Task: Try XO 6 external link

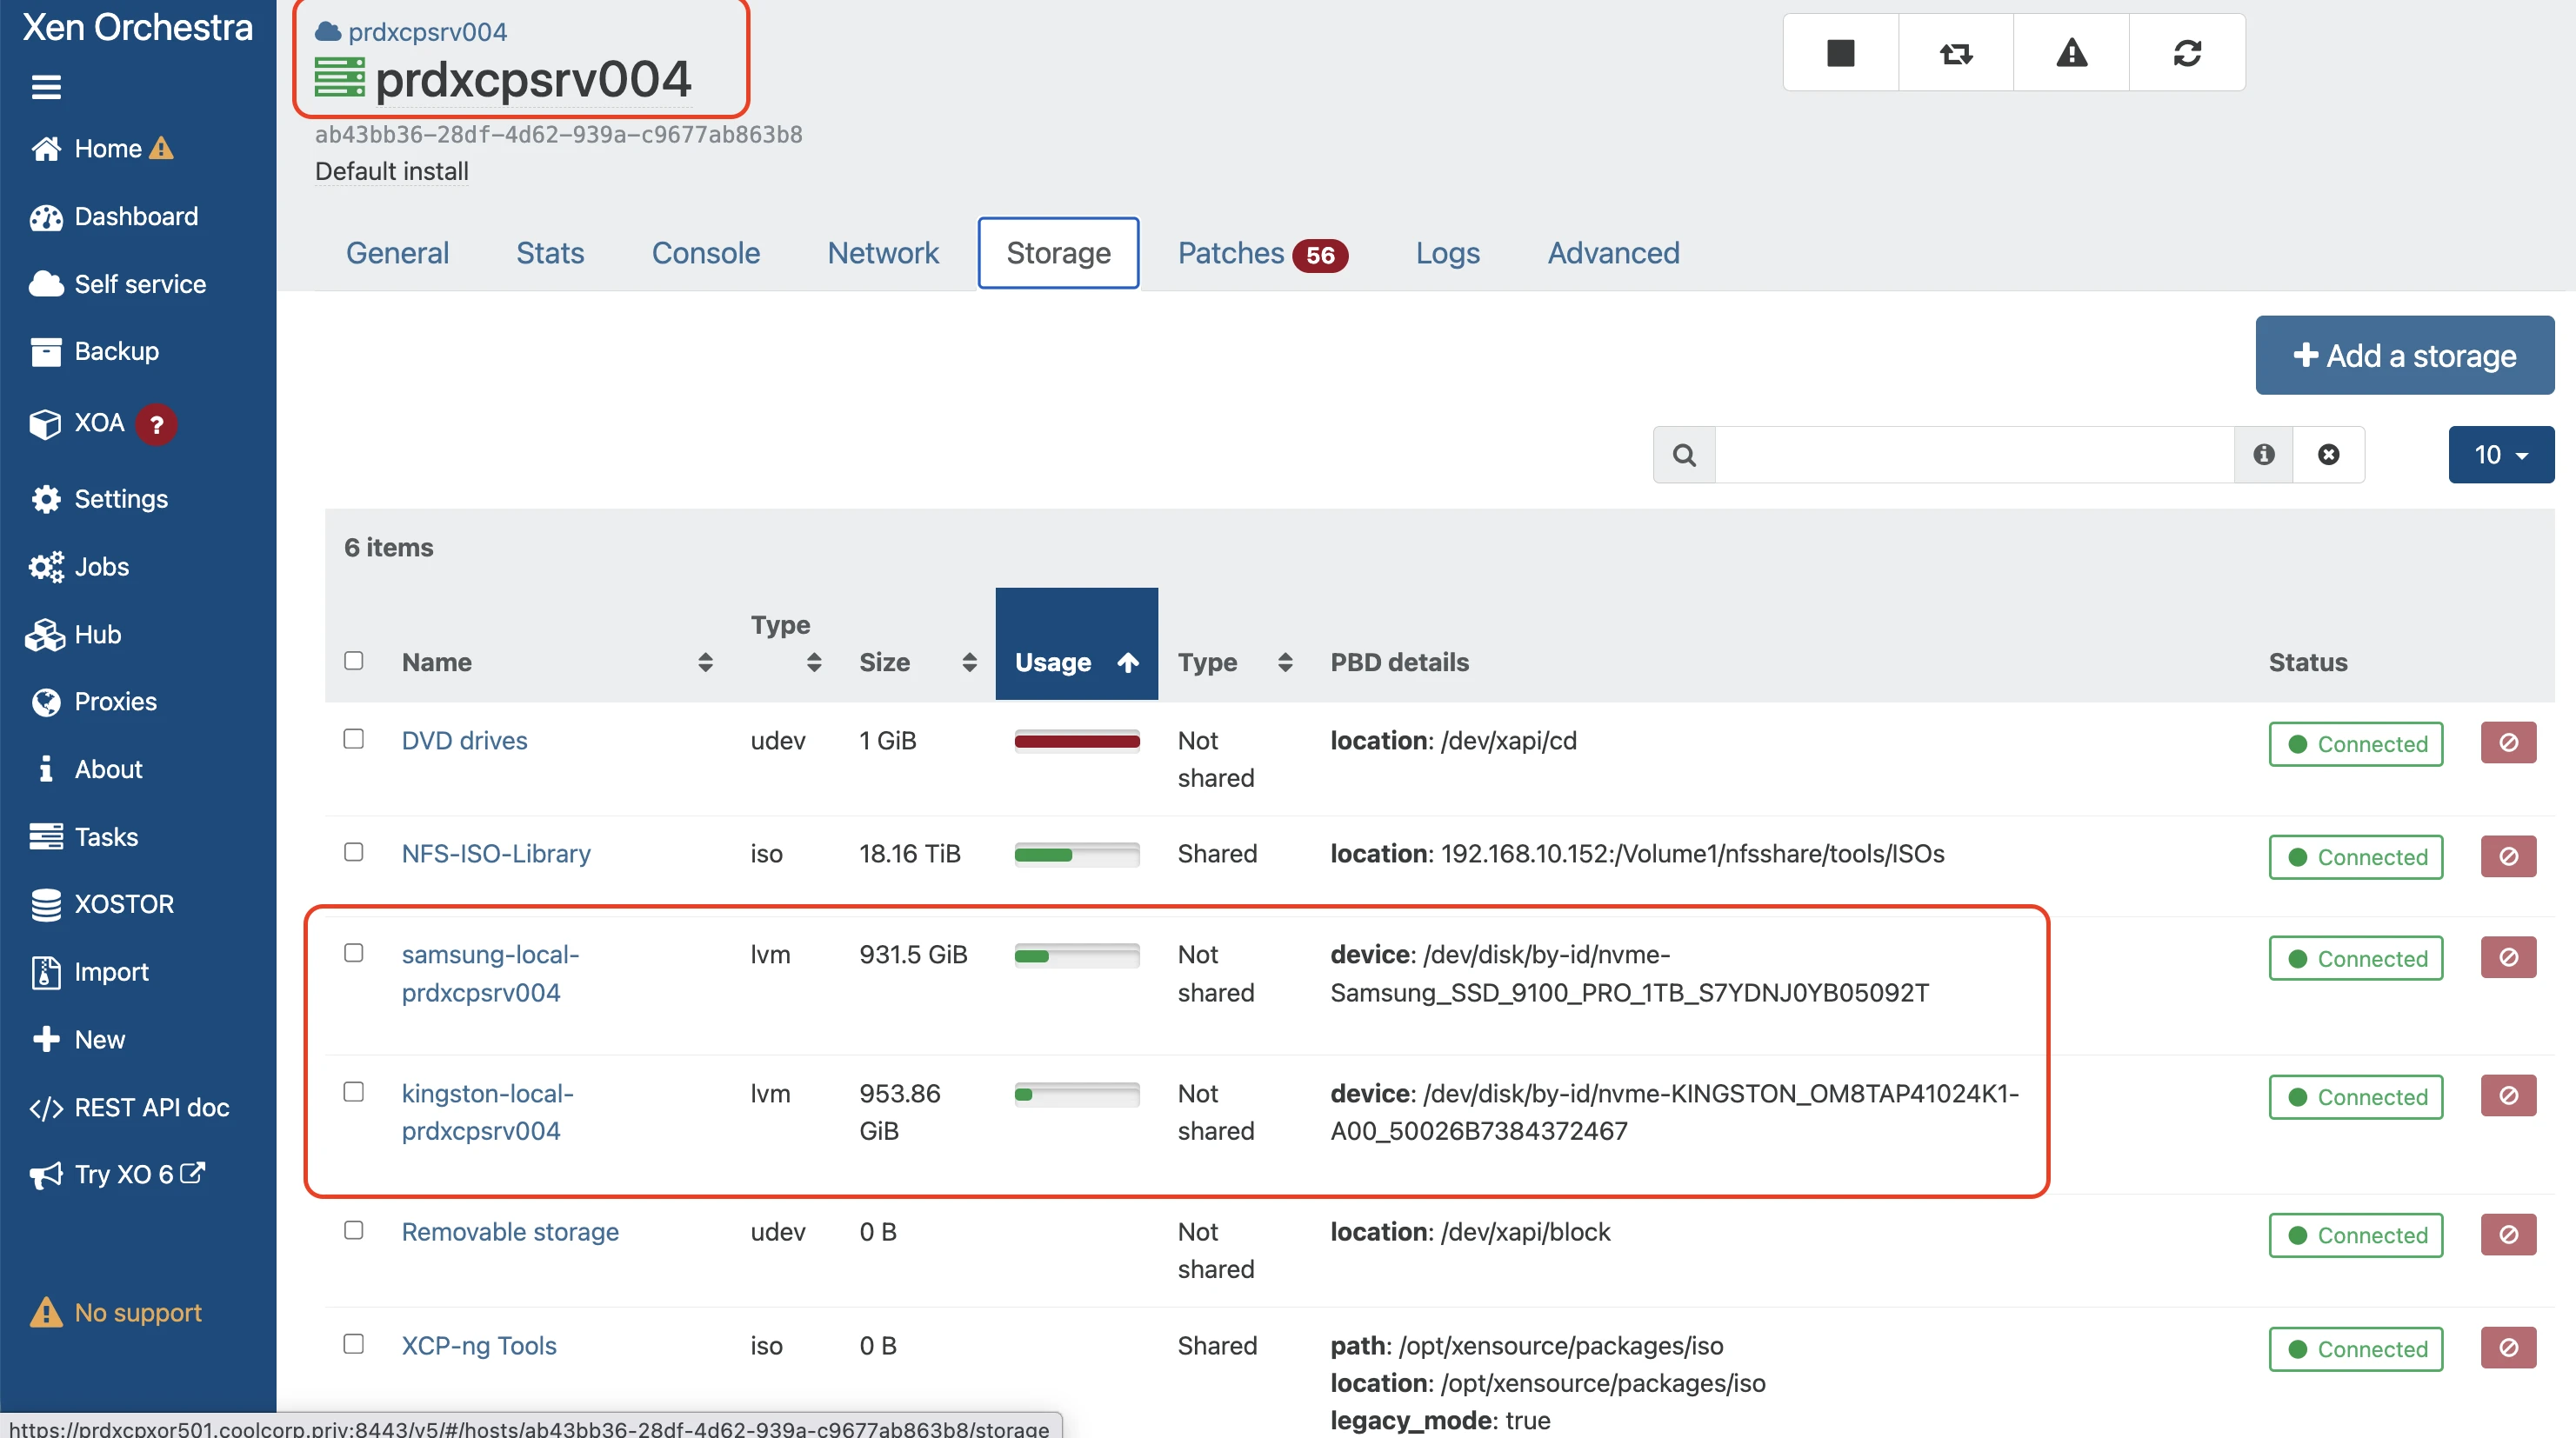Action: point(117,1174)
